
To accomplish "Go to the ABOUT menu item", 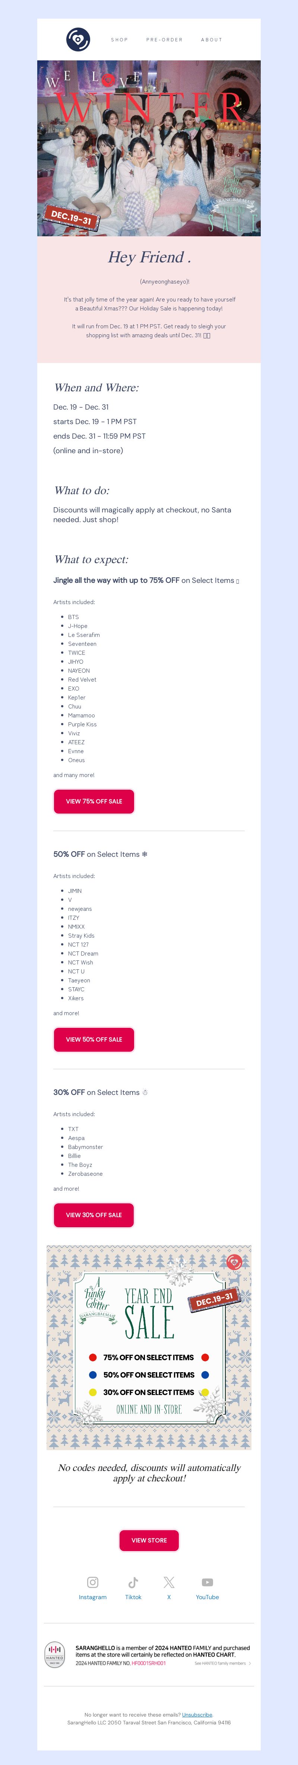I will [212, 40].
